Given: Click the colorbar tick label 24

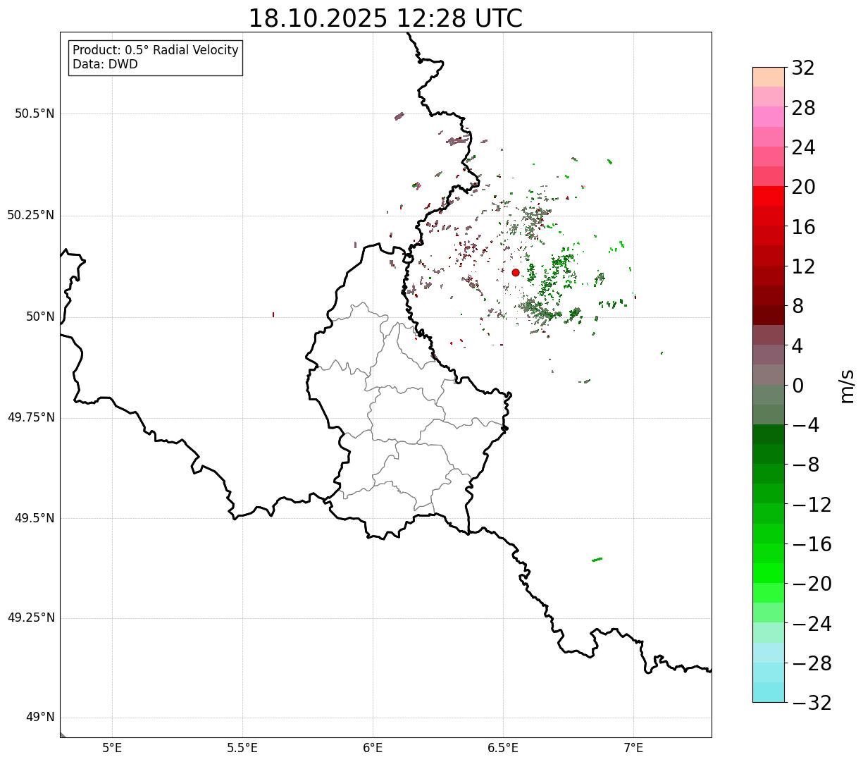Looking at the screenshot, I should (x=803, y=148).
